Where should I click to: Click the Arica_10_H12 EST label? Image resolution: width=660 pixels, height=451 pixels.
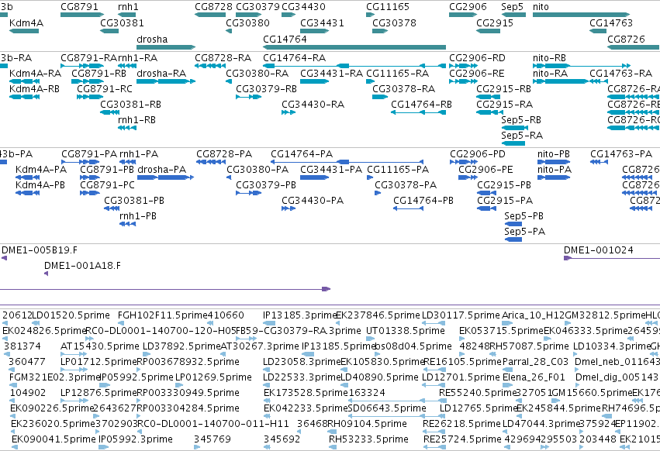534,315
